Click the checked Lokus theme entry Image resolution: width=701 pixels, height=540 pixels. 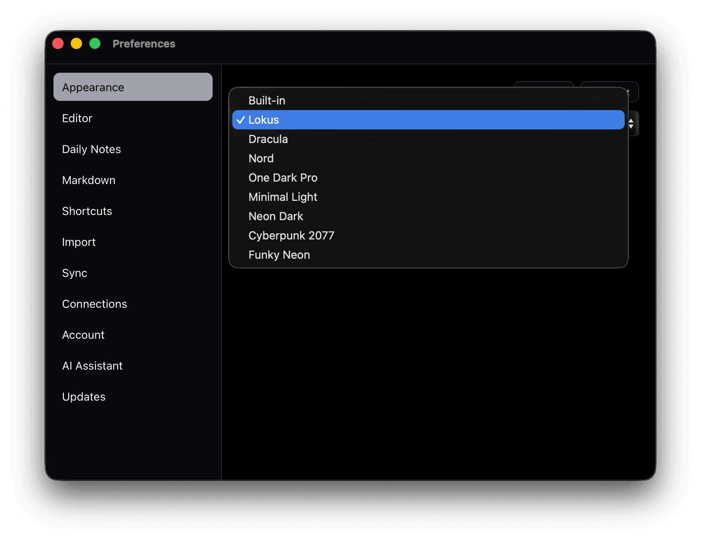pyautogui.click(x=263, y=120)
